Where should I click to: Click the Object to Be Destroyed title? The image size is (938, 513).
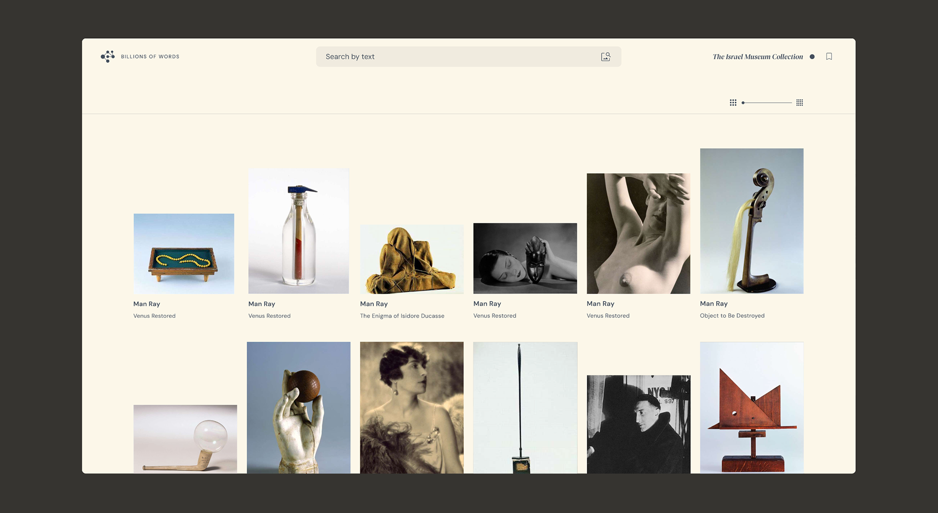coord(732,316)
